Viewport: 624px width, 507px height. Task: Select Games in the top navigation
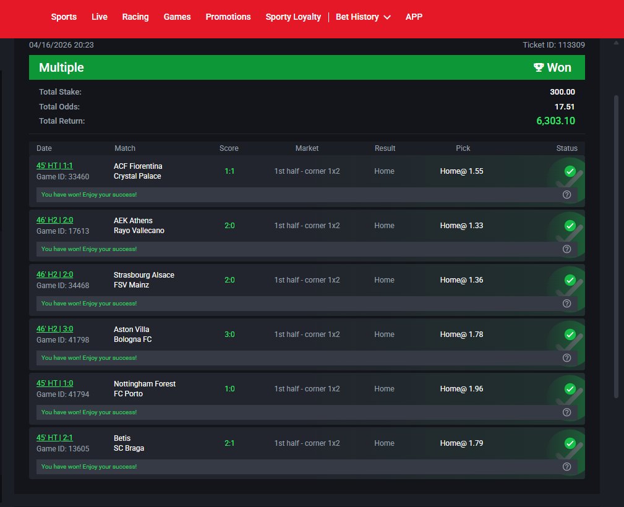(x=177, y=17)
